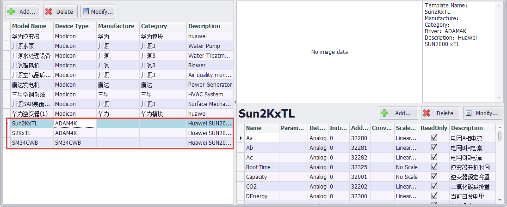Click the red X Delete icon above model list
The image size is (507, 207).
point(49,12)
